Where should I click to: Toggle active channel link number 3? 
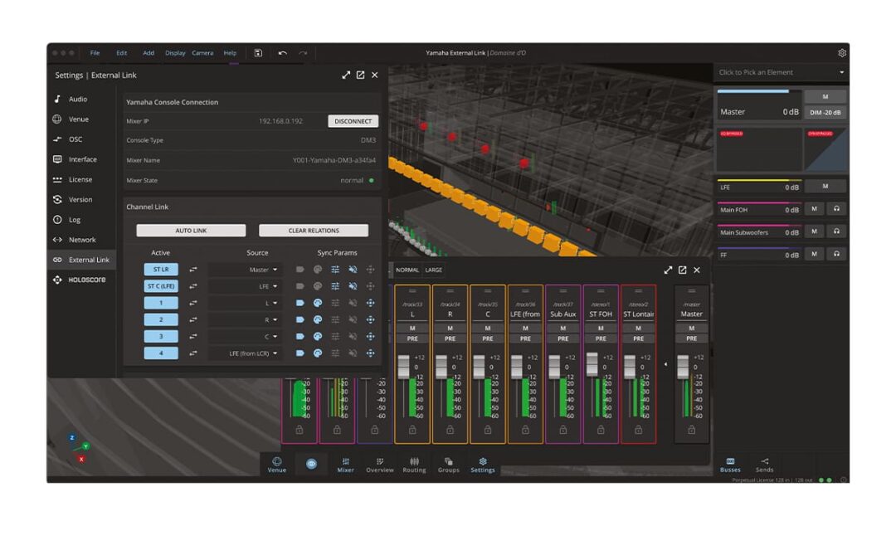point(161,336)
